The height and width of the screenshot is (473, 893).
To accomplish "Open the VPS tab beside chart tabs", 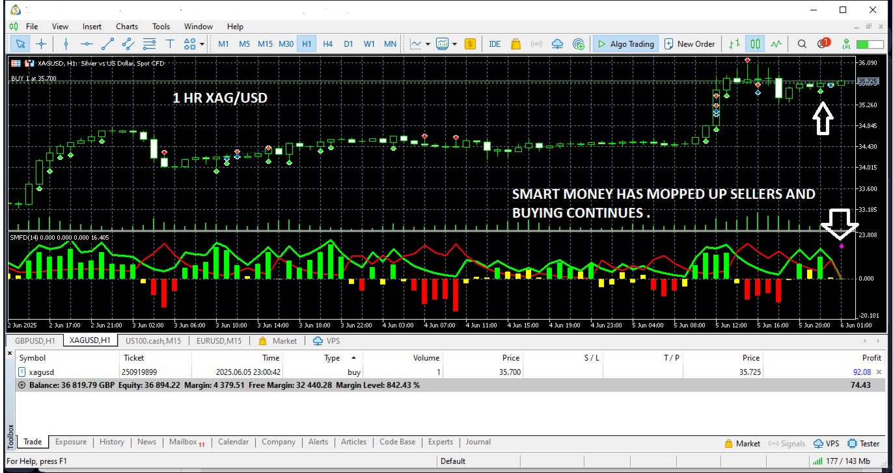I will pos(327,340).
